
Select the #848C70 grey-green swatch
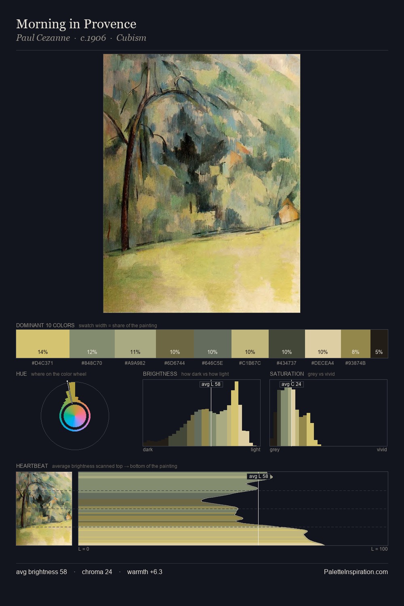coord(92,344)
